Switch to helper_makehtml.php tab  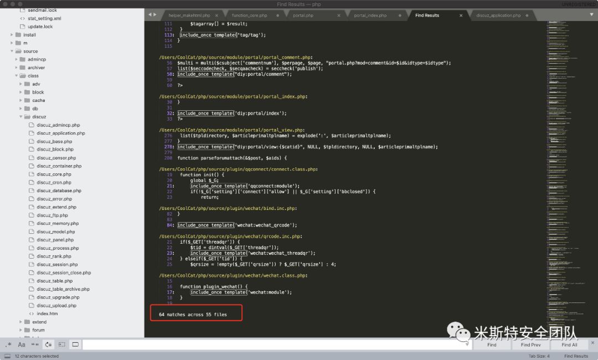click(189, 16)
